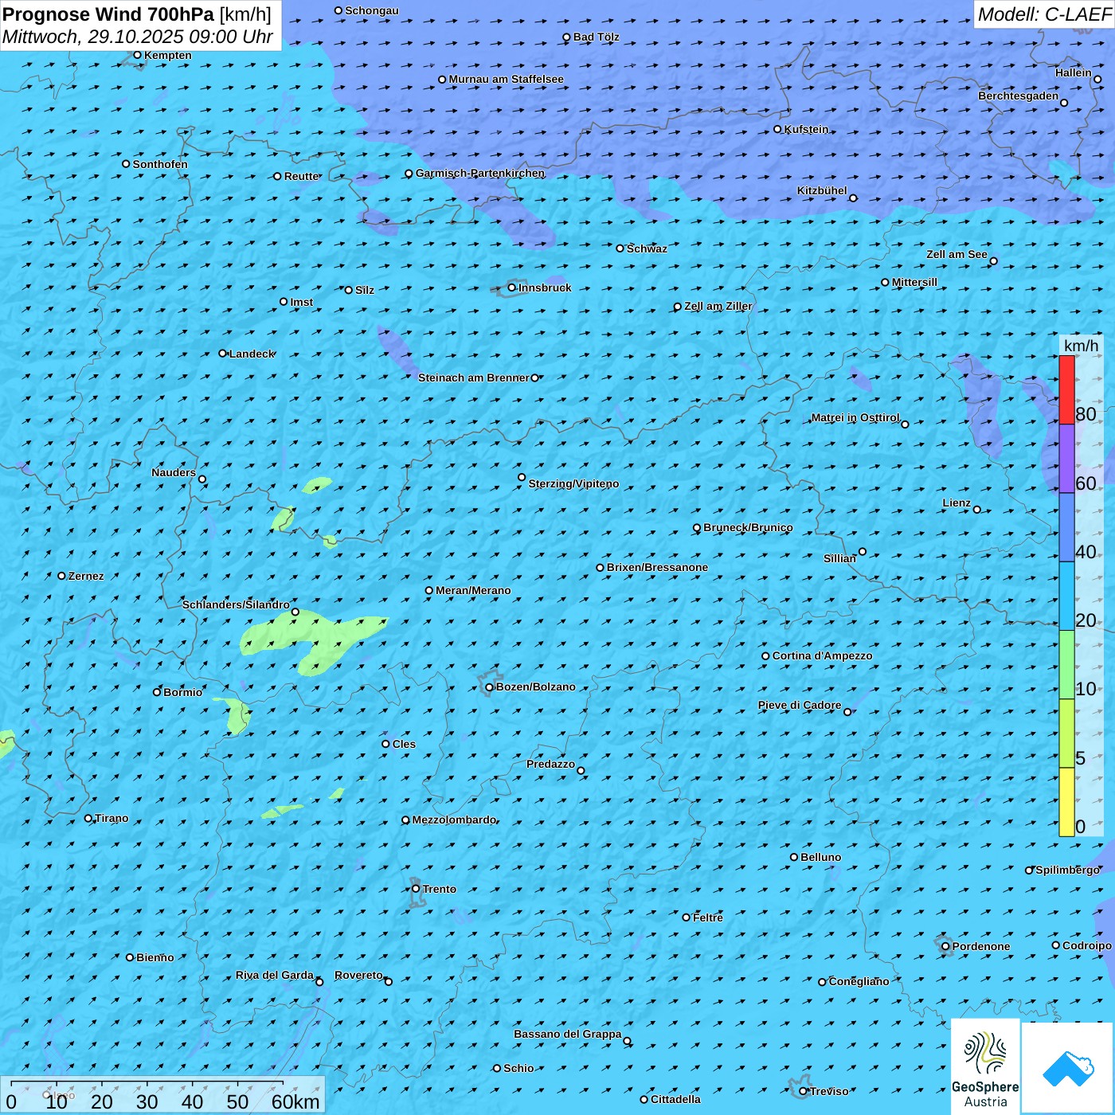Image resolution: width=1115 pixels, height=1115 pixels.
Task: Click the Nauders location dot
Action: point(202,479)
